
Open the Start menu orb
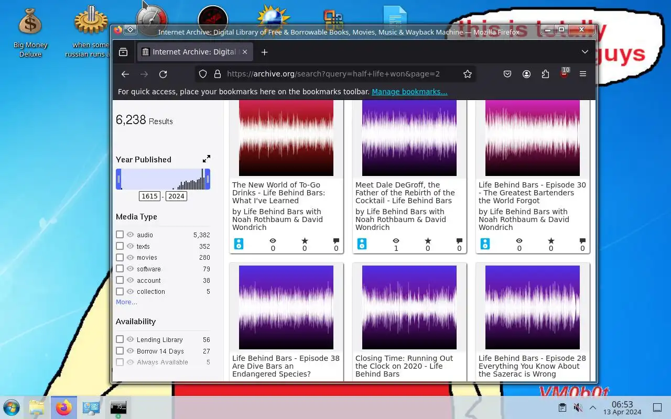pyautogui.click(x=11, y=407)
